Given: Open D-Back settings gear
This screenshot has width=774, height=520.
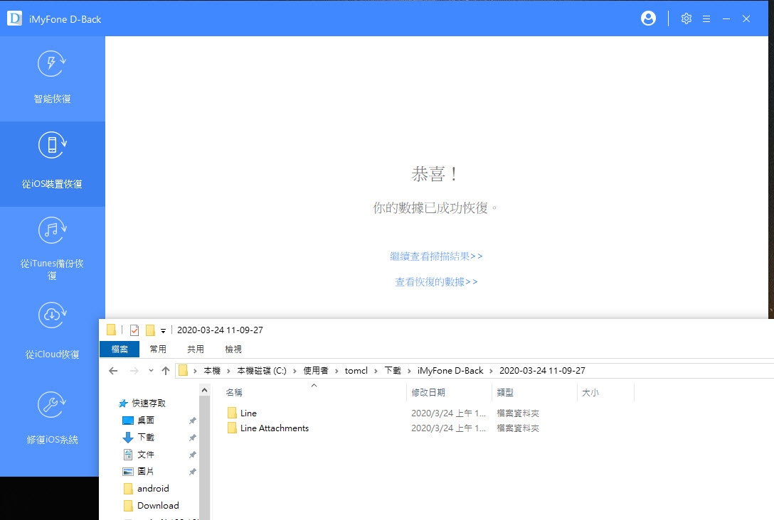Looking at the screenshot, I should [686, 19].
